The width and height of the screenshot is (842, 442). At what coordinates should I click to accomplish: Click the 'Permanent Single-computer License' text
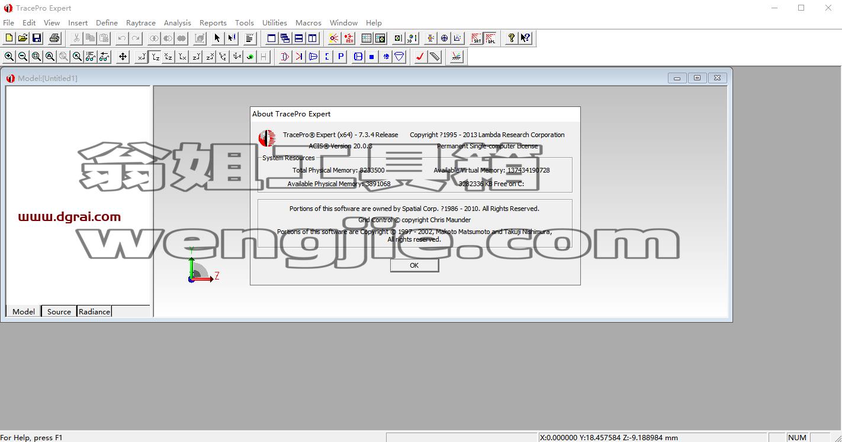(487, 146)
